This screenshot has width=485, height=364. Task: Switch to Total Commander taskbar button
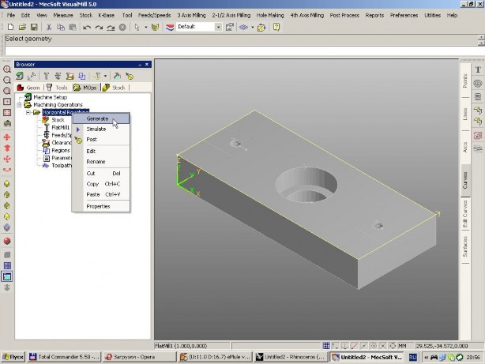pyautogui.click(x=65, y=357)
